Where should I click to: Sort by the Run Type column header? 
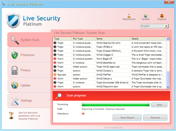coord(83,39)
